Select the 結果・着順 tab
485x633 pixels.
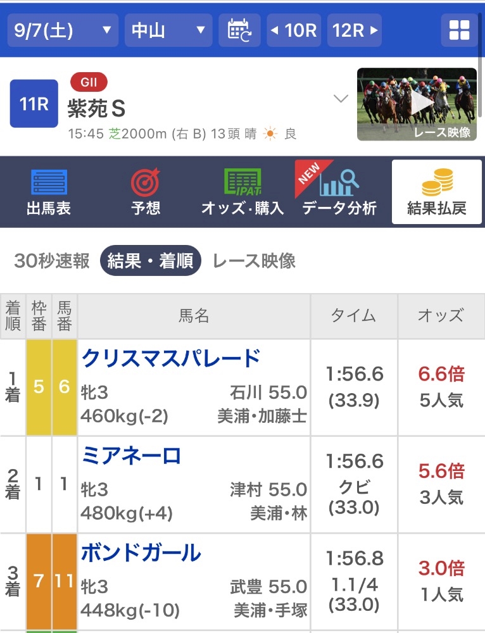pyautogui.click(x=151, y=261)
